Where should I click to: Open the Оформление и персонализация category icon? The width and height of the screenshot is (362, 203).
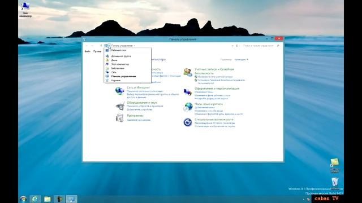point(188,92)
